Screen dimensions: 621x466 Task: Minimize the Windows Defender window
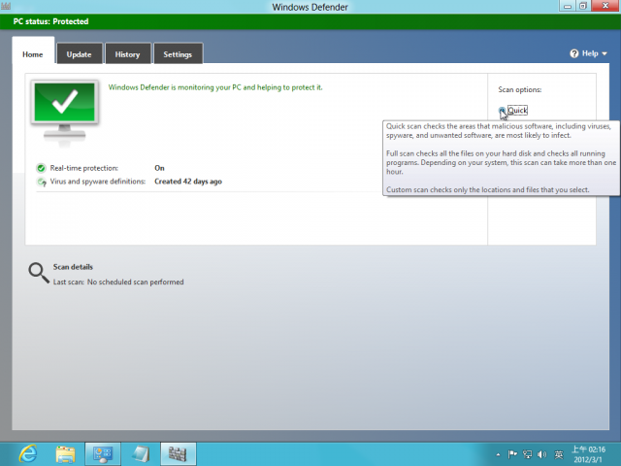567,6
